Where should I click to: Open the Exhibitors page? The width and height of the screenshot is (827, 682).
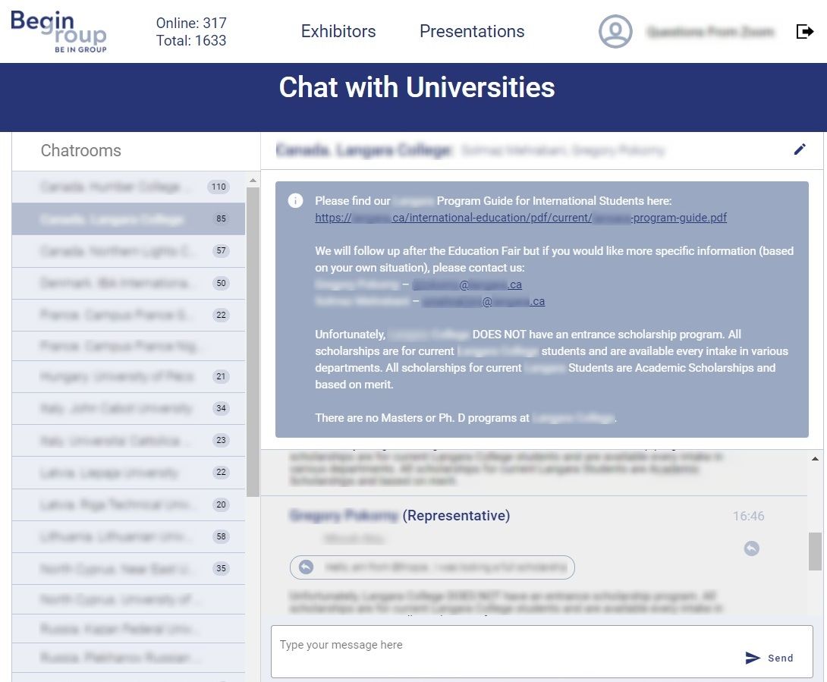(x=338, y=31)
